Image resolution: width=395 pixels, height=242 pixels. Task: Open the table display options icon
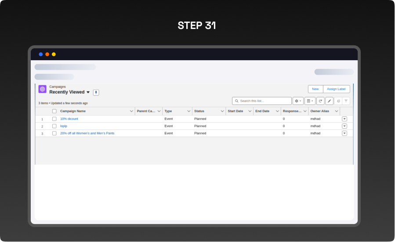310,101
